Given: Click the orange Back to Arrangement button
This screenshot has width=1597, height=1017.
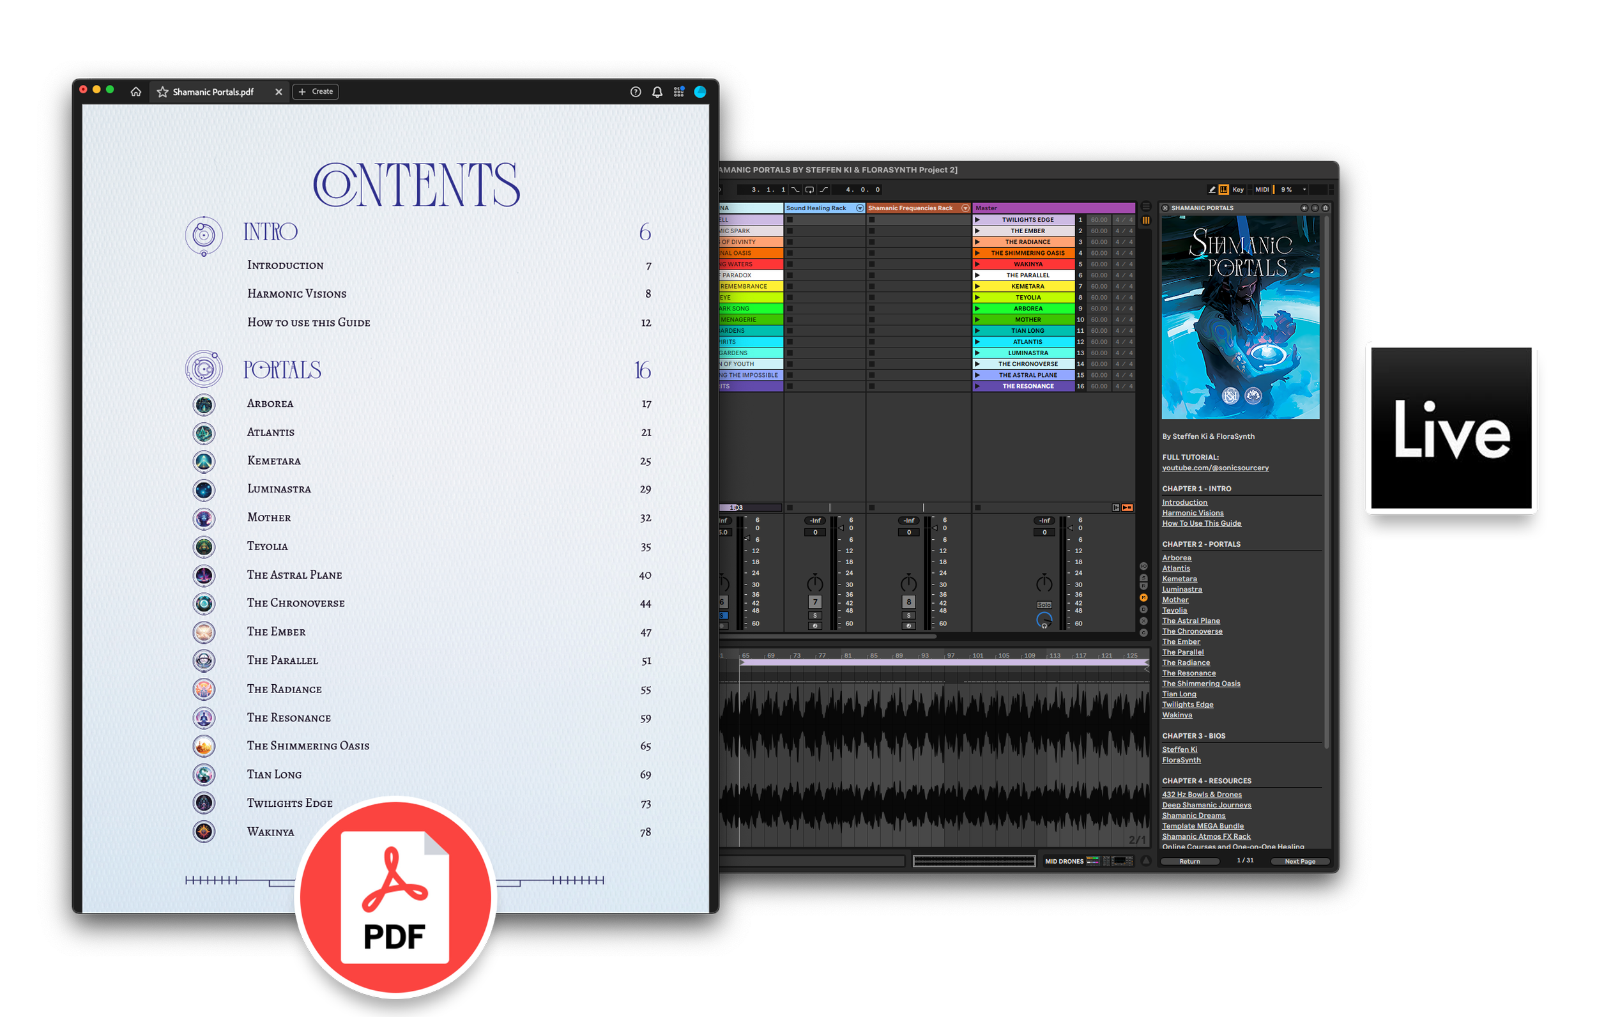Looking at the screenshot, I should (1127, 508).
